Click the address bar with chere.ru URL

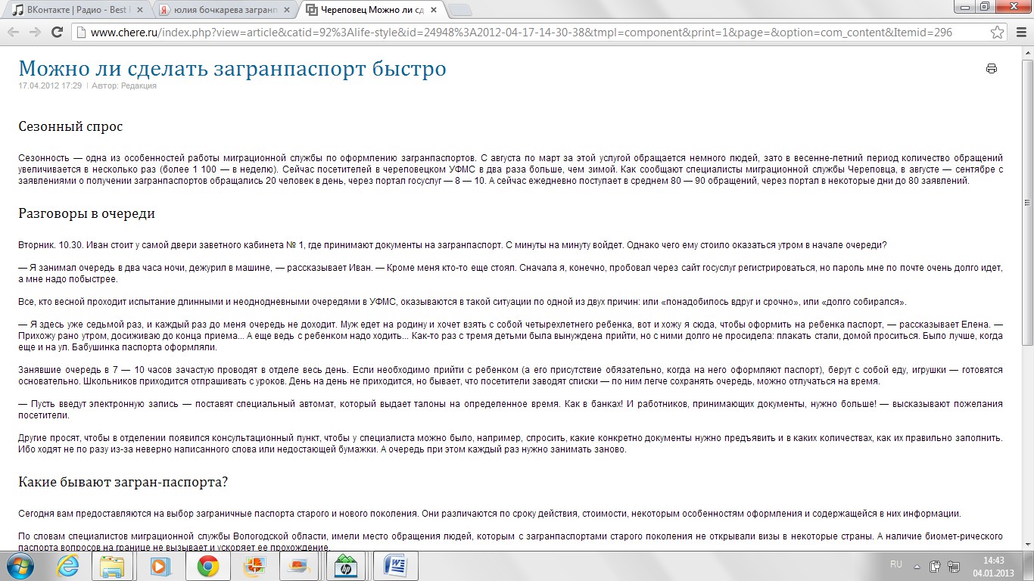point(539,33)
